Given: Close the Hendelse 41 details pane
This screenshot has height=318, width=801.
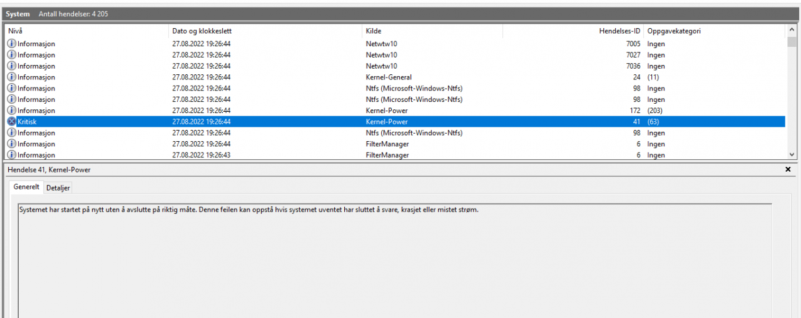Looking at the screenshot, I should [x=788, y=169].
